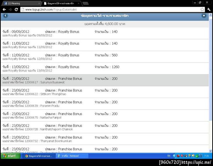Click the amount 1260 value
213x166 pixels.
(x=115, y=67)
